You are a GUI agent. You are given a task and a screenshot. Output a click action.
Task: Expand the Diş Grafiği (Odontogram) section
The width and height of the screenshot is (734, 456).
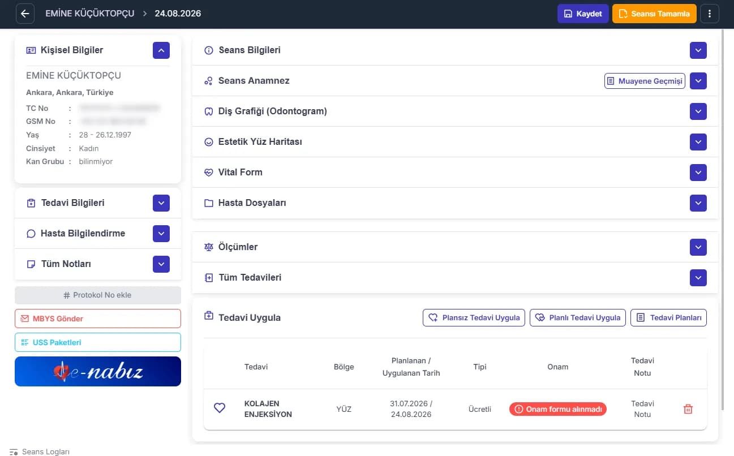pyautogui.click(x=698, y=111)
